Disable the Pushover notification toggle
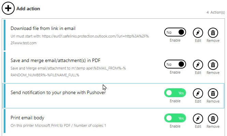This screenshot has height=136, width=227. pos(175,93)
